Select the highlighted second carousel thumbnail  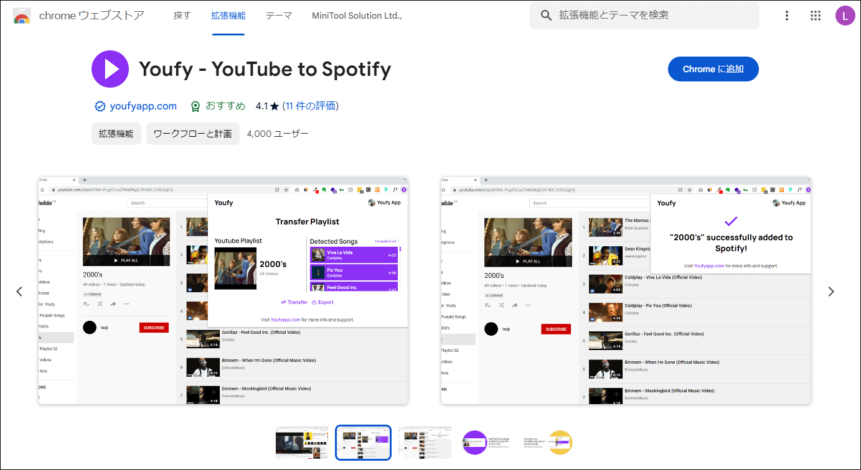(363, 443)
